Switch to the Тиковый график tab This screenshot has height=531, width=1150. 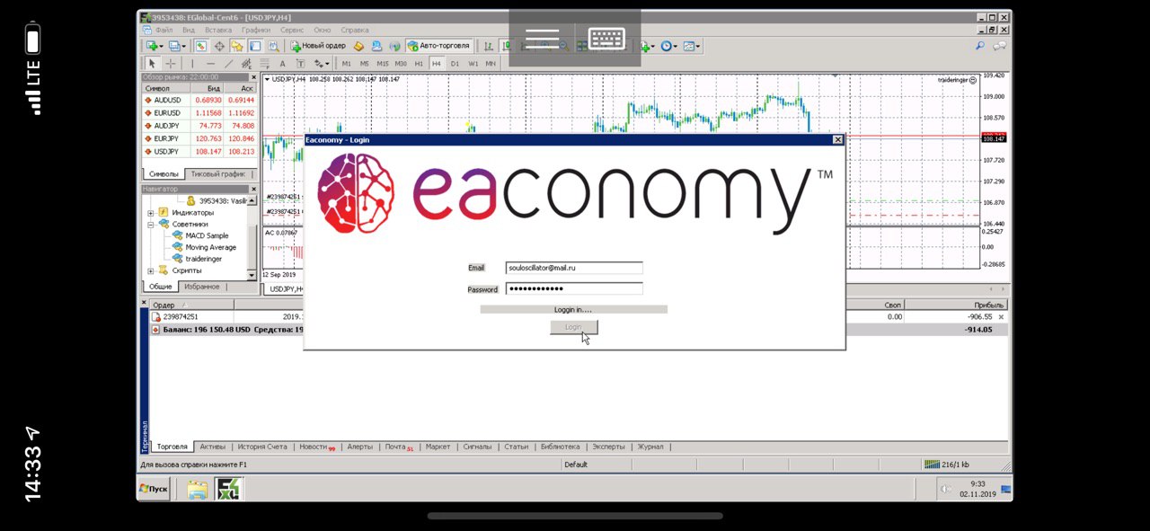click(x=218, y=174)
